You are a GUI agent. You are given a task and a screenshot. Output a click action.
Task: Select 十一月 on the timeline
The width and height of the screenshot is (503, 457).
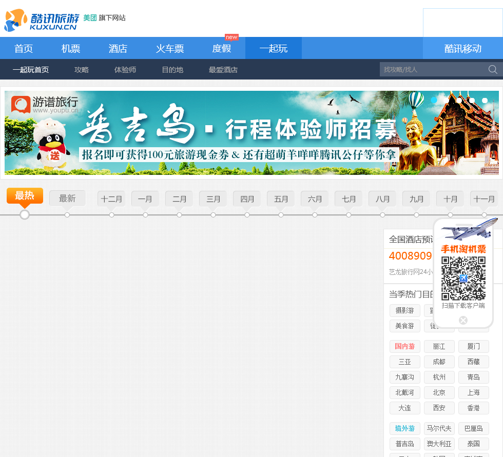pos(484,199)
